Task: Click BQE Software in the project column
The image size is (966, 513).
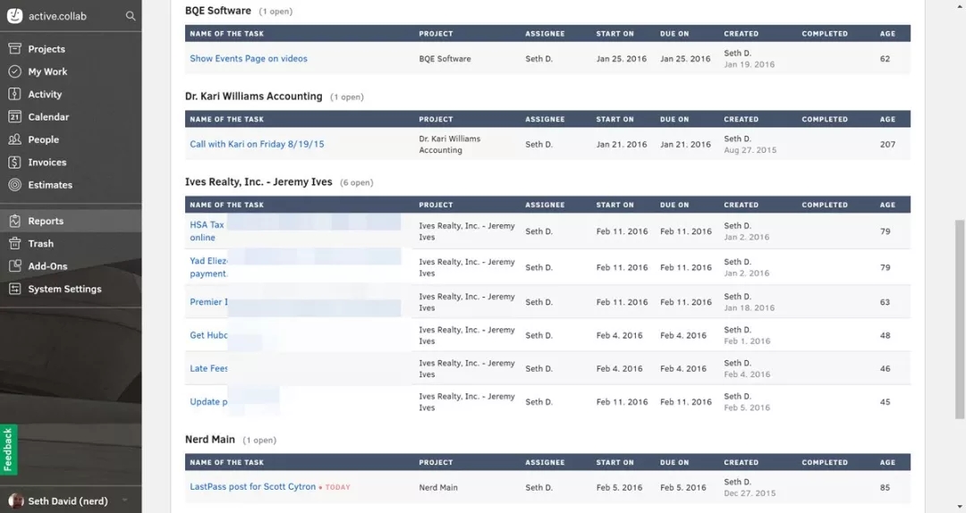Action: [x=445, y=59]
